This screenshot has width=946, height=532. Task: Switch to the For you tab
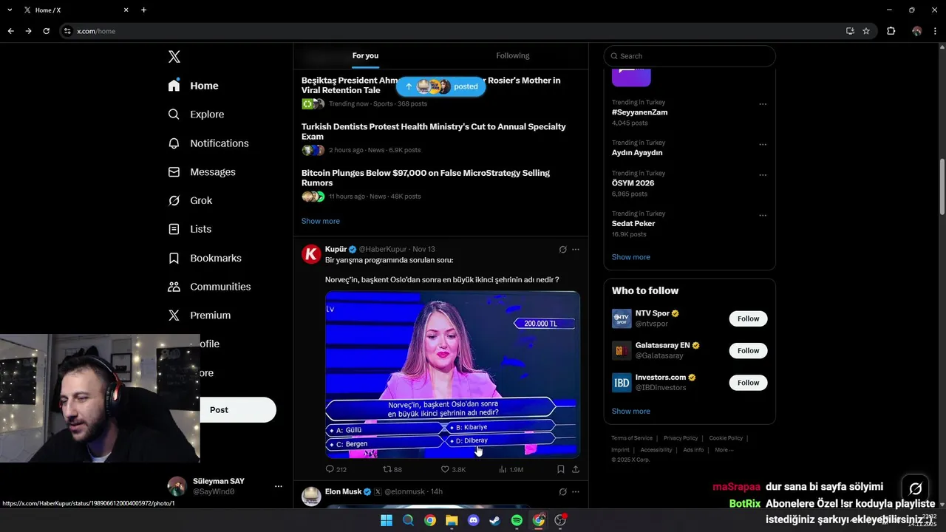tap(365, 55)
